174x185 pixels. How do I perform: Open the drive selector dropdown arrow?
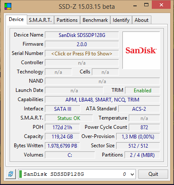point(132,174)
